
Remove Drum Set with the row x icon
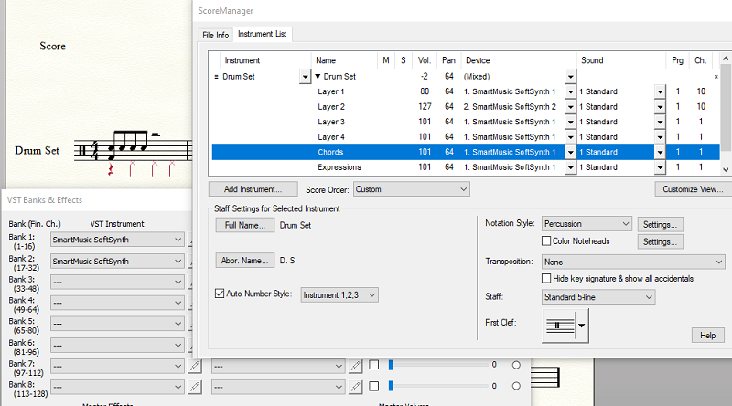click(x=716, y=77)
